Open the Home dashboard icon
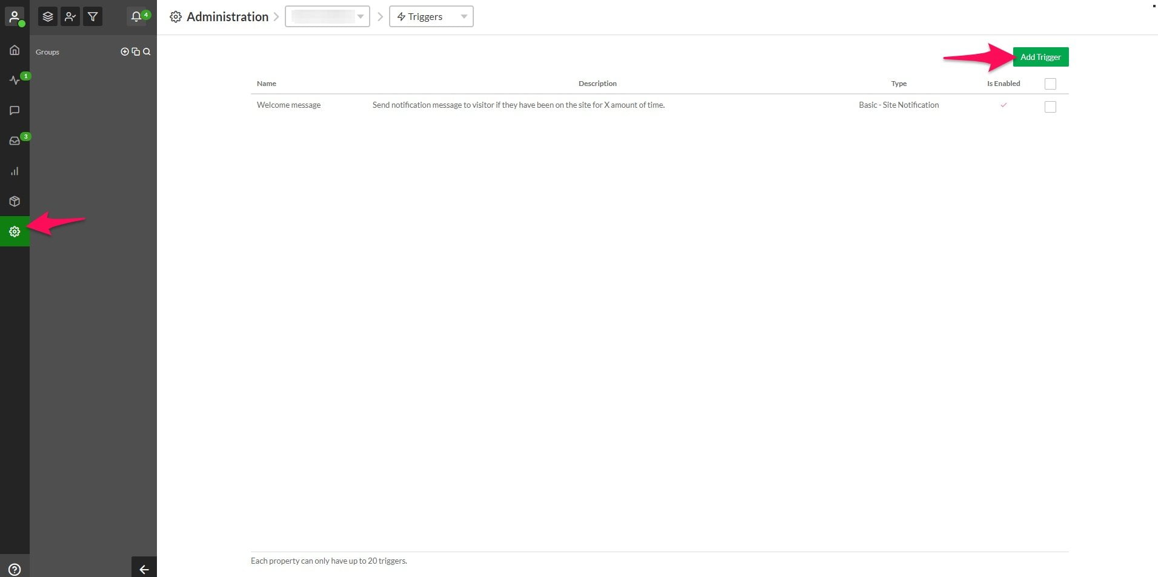1158x577 pixels. 15,50
